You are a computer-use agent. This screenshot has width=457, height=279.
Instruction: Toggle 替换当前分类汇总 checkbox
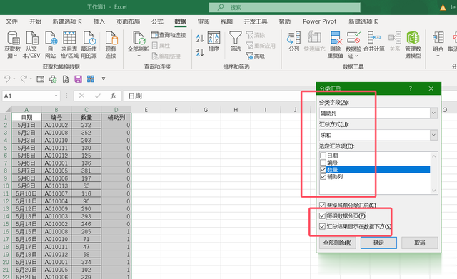(322, 206)
